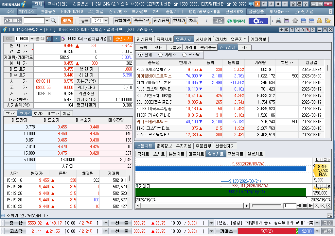Switch to virtual screen 4
Viewport: 335px width, 236px height.
(278, 4)
